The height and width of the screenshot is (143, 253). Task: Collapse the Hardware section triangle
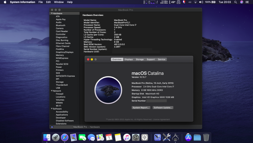(x=52, y=13)
